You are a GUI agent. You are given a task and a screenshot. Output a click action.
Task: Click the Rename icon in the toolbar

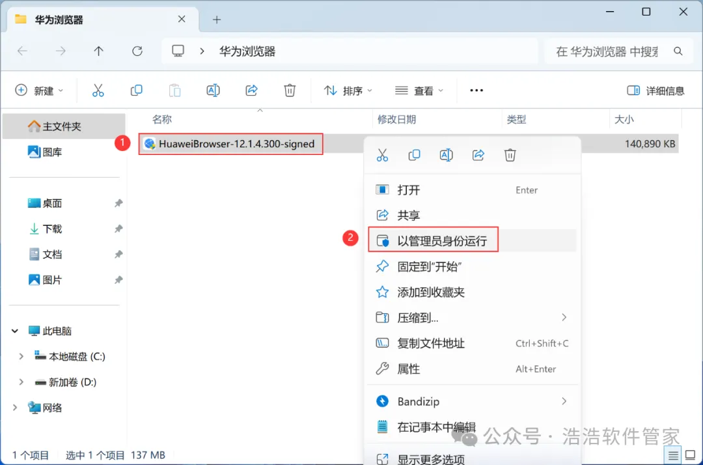click(213, 91)
